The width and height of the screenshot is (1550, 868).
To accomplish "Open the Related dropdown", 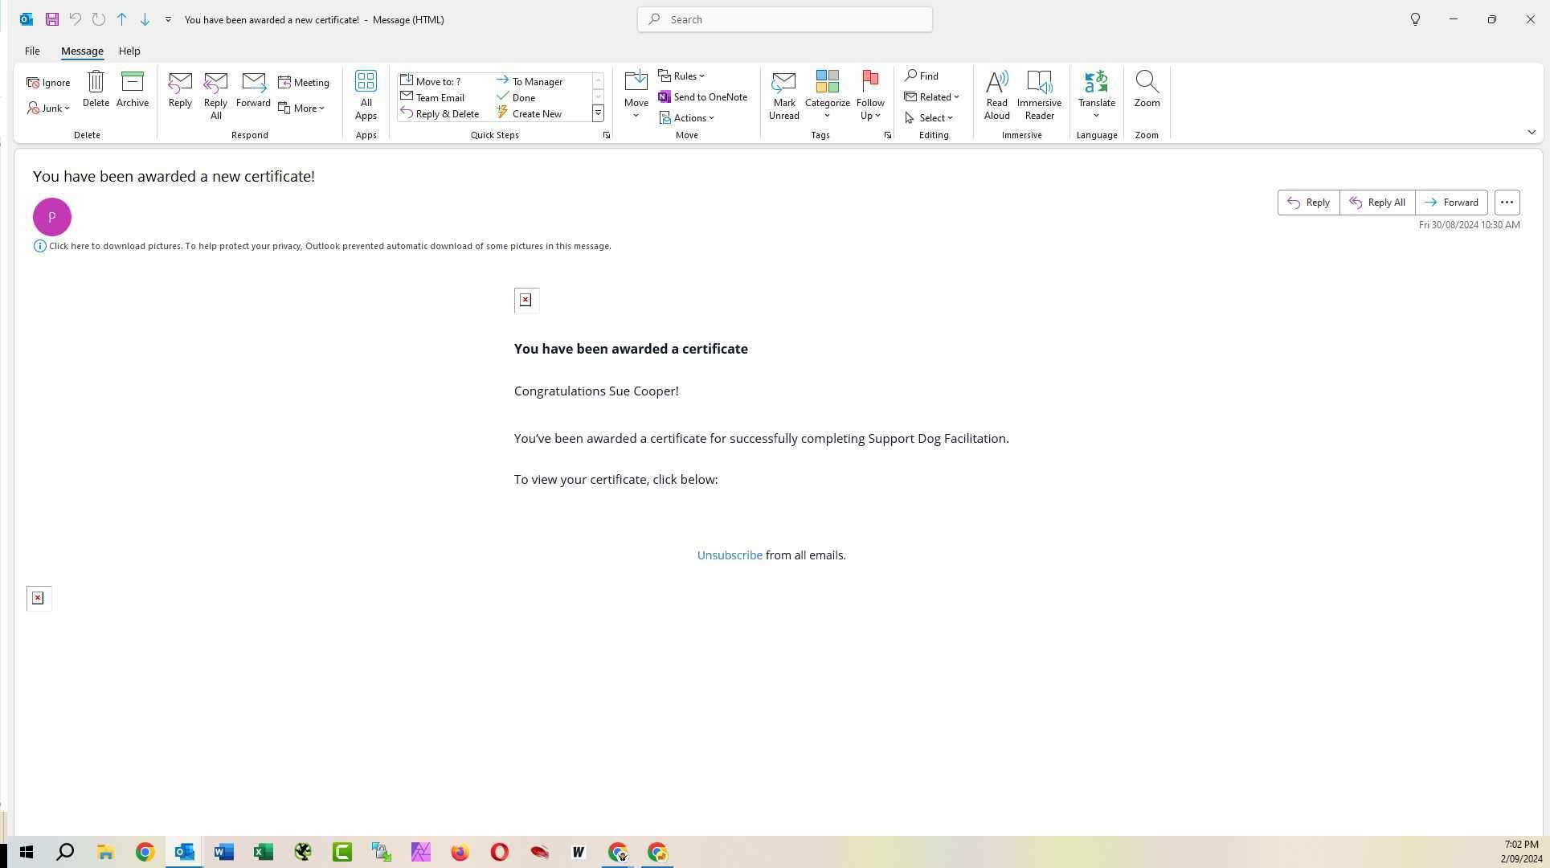I will coord(932,96).
